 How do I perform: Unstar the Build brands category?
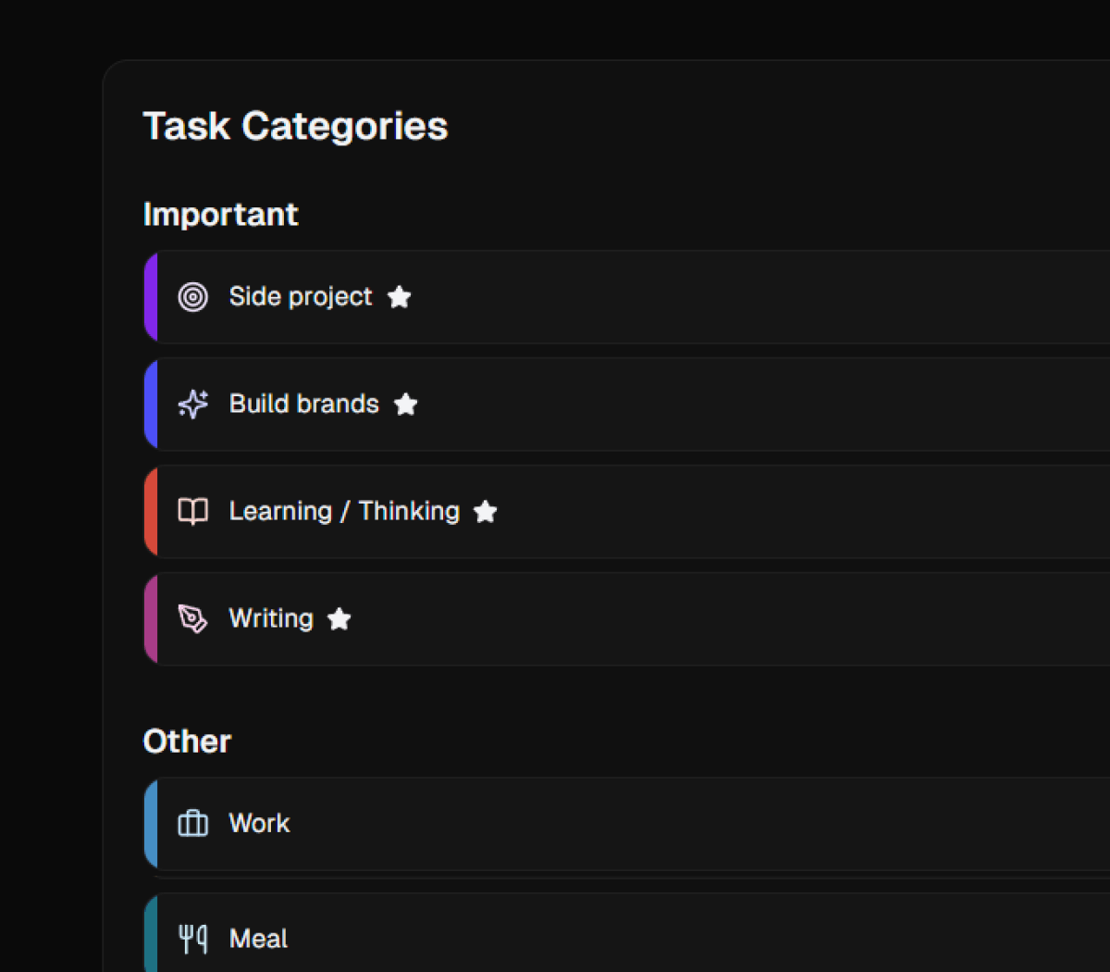(405, 405)
